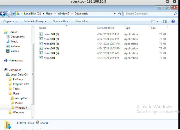This screenshot has height=130, width=180.
Task: Select the nsimp004 (3) application file icon
Action: click(x=41, y=44)
